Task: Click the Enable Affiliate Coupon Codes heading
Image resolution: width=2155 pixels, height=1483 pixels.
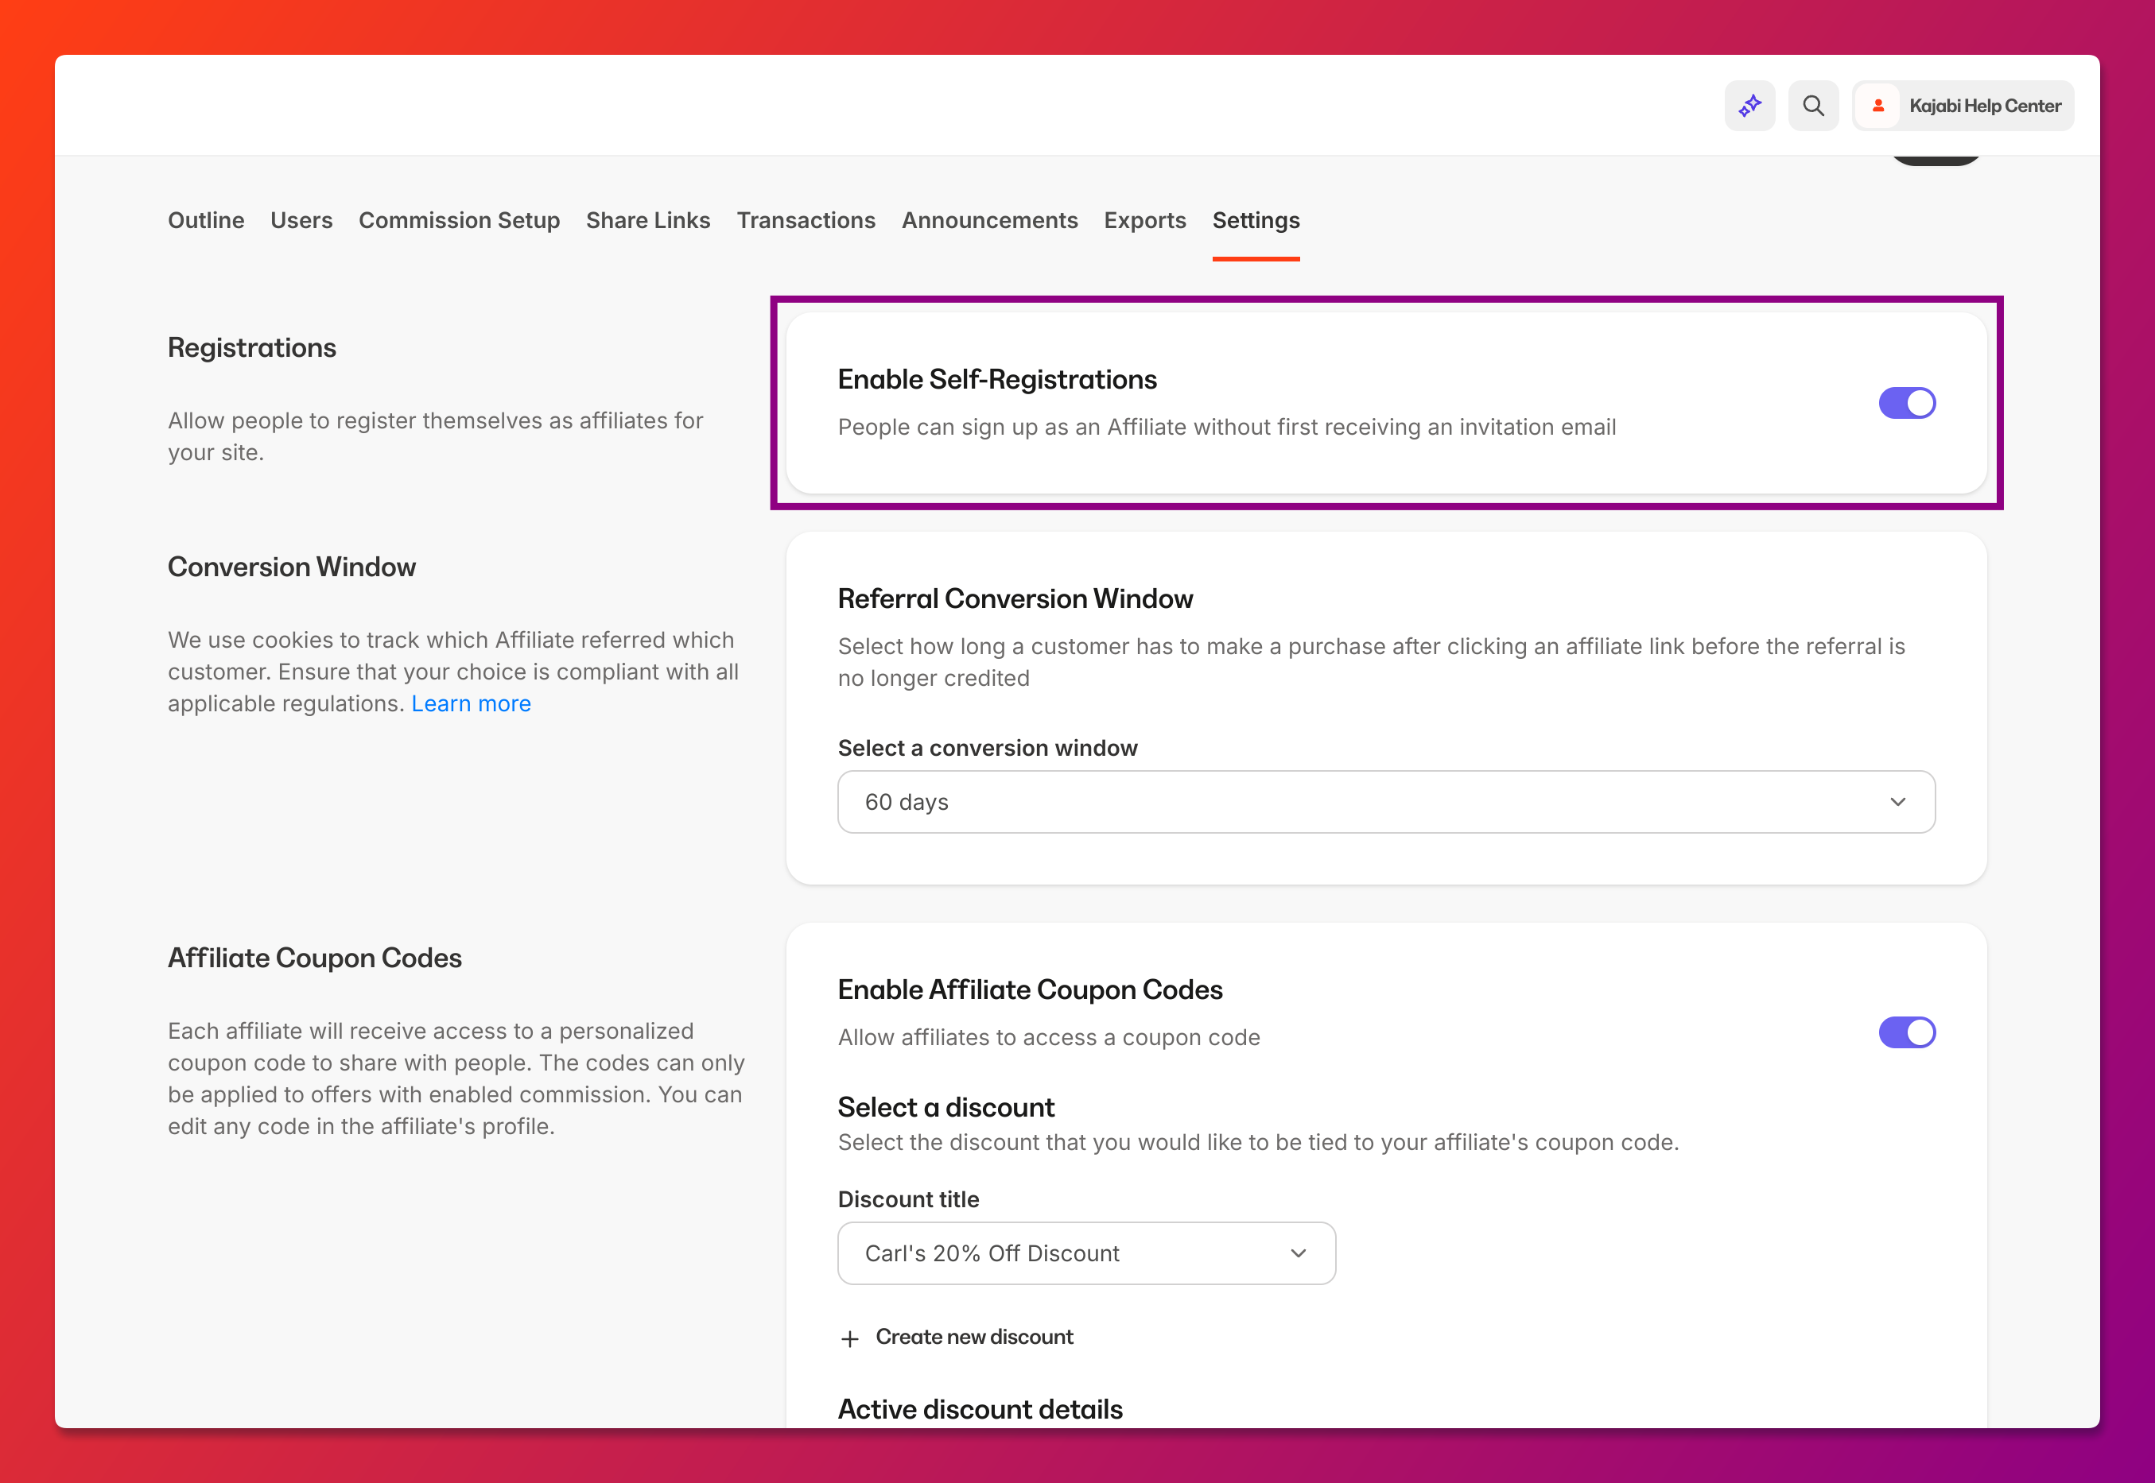Action: [1030, 989]
